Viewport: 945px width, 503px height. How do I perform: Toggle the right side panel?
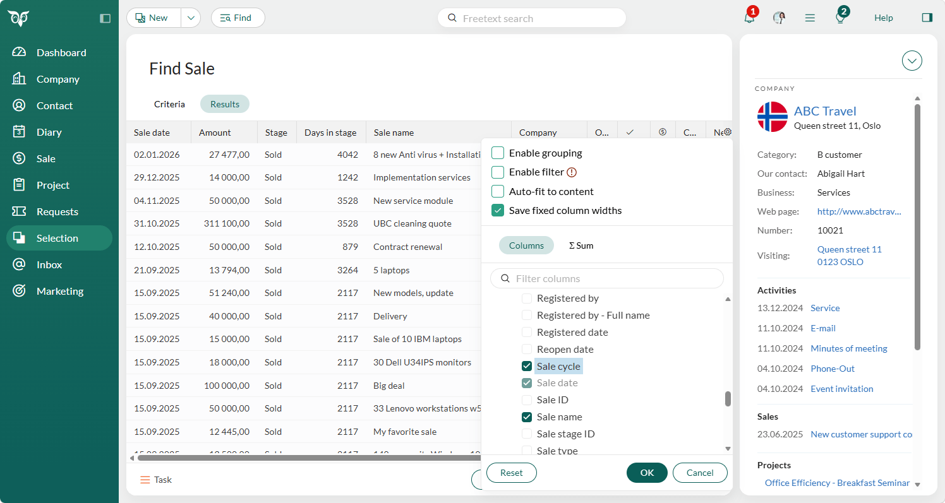(927, 18)
